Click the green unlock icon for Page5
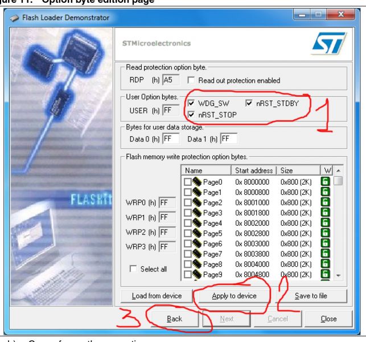Viewport: 366px width, 342px height. tap(326, 233)
